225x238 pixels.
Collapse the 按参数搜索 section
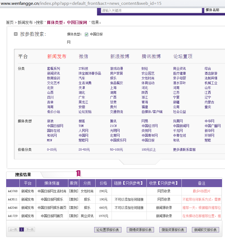click(16, 34)
